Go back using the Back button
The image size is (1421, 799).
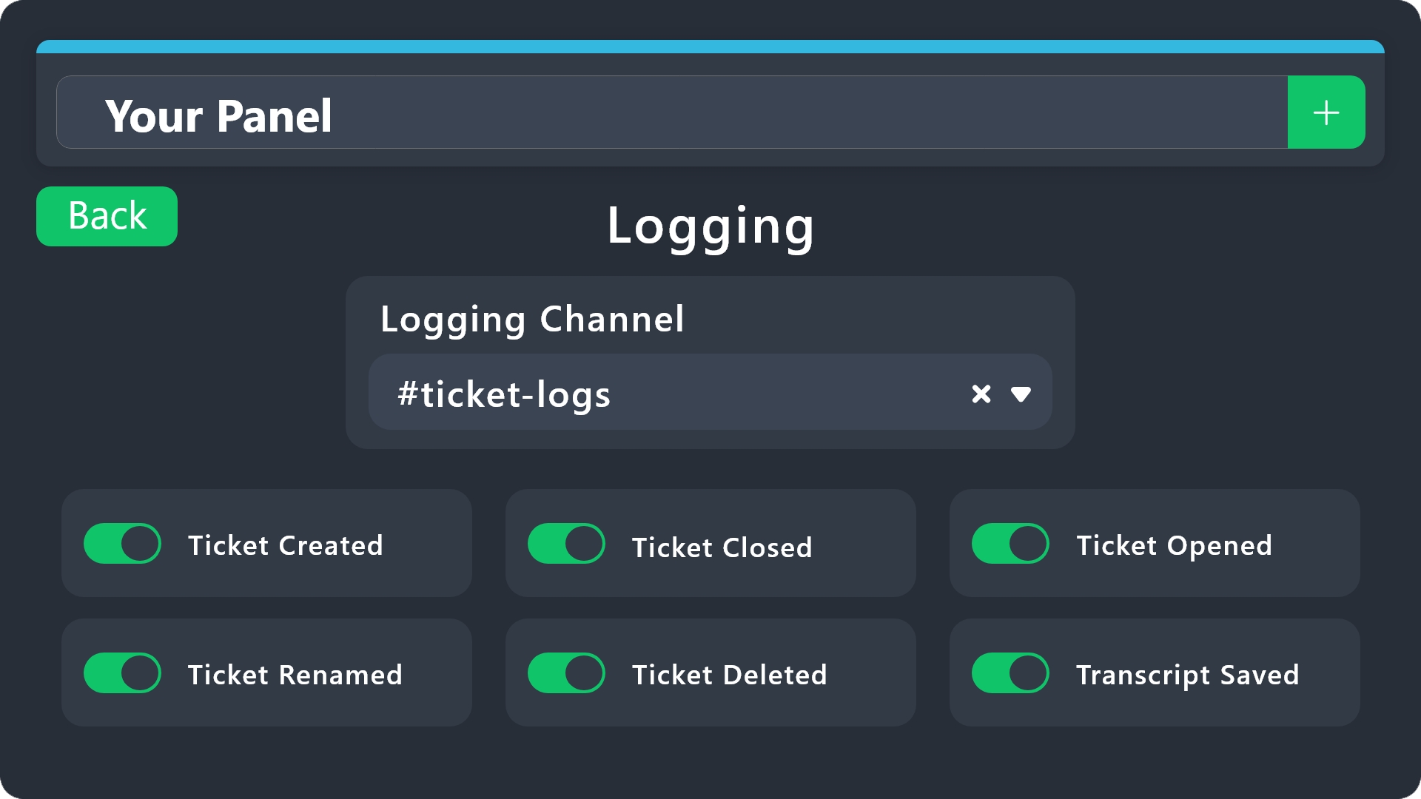pyautogui.click(x=107, y=216)
